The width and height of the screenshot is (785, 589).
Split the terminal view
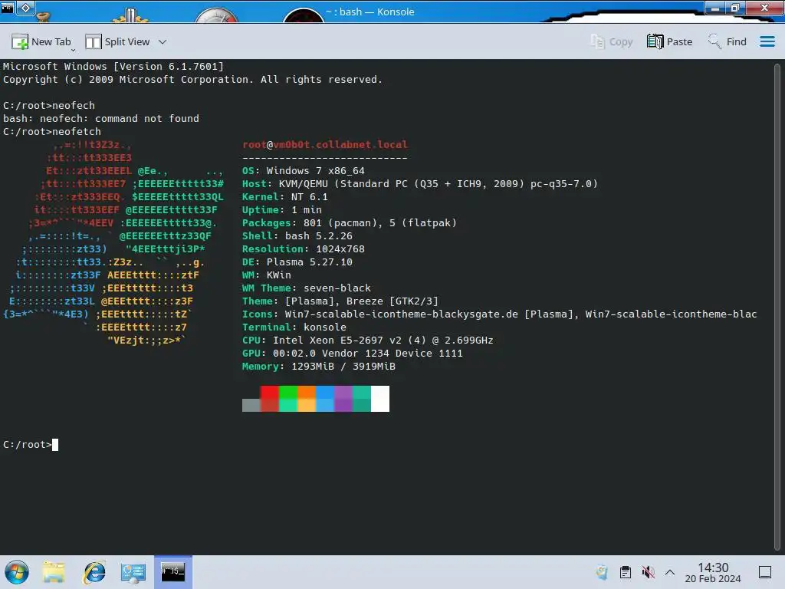pos(117,41)
